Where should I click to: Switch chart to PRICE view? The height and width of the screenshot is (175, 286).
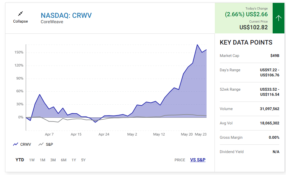180,160
